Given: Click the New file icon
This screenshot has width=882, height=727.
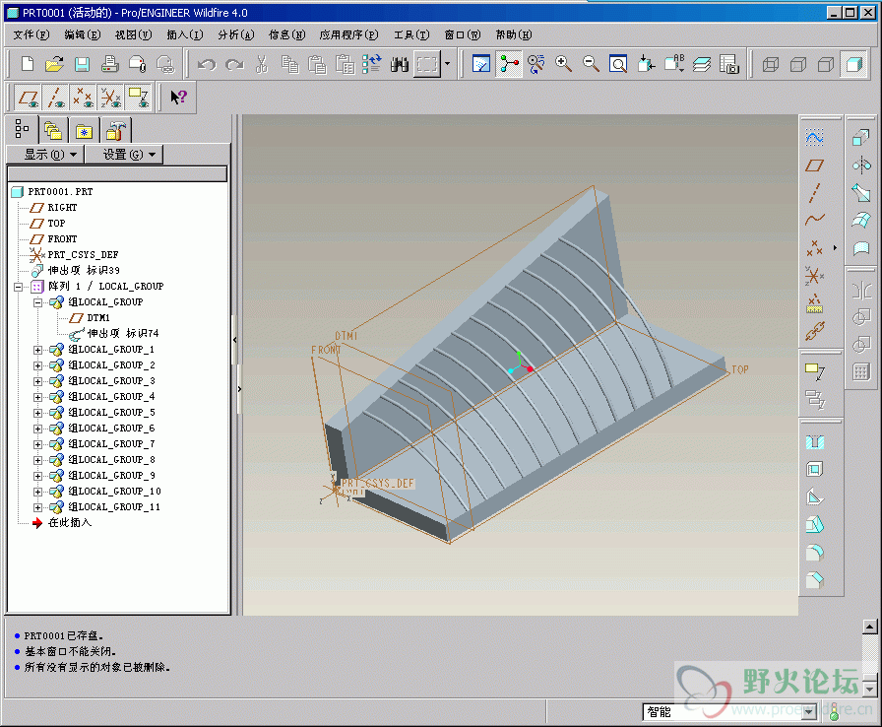Looking at the screenshot, I should (27, 64).
